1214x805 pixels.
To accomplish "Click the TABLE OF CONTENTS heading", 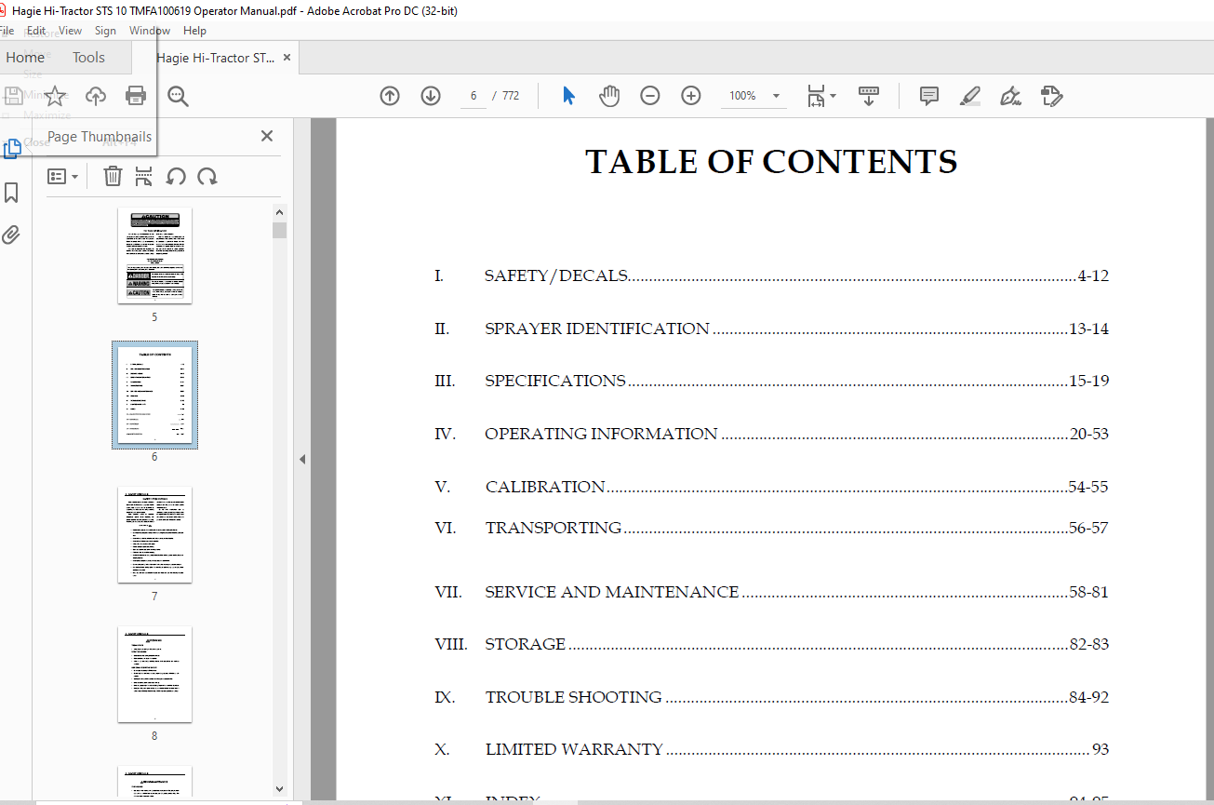I will [771, 162].
